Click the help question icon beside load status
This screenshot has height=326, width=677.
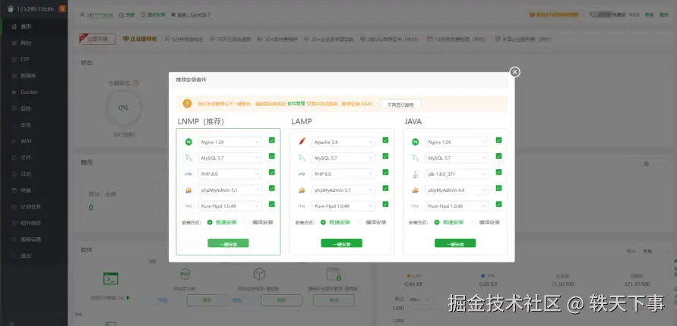(x=135, y=83)
